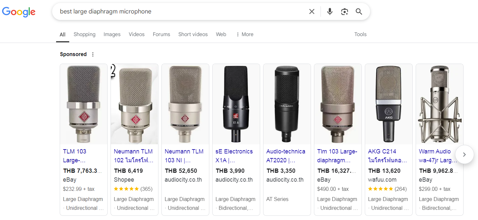Advance the product carousel with right arrow
This screenshot has height=220, width=478.
[x=464, y=154]
